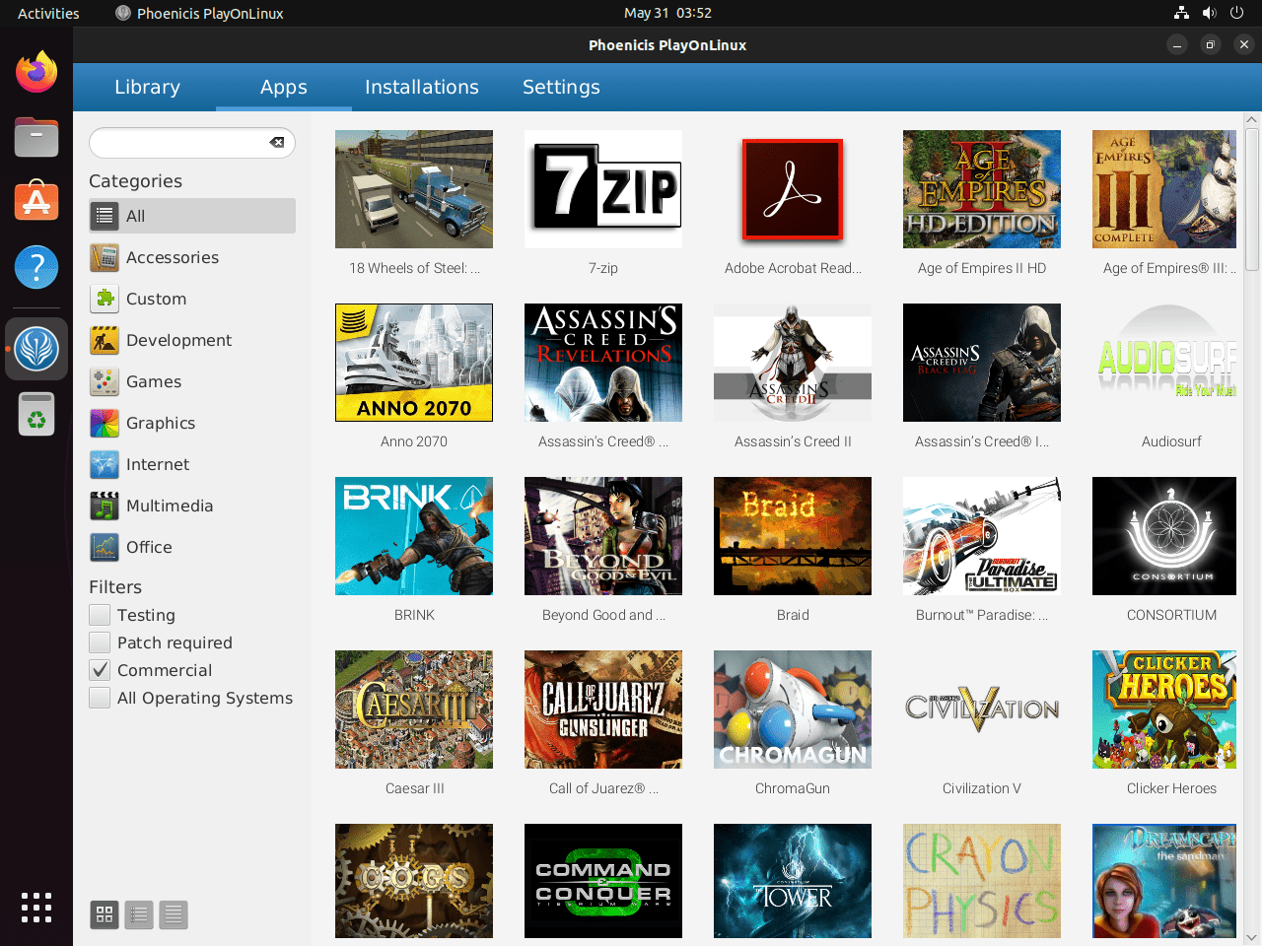Viewport: 1262px width, 946px height.
Task: Switch to the Installations tab
Action: pos(422,87)
